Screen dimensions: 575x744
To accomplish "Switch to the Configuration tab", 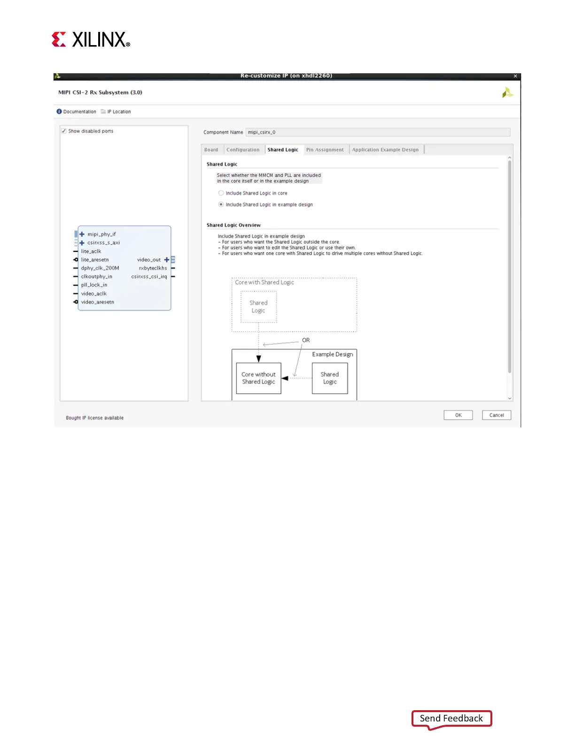I will [243, 150].
